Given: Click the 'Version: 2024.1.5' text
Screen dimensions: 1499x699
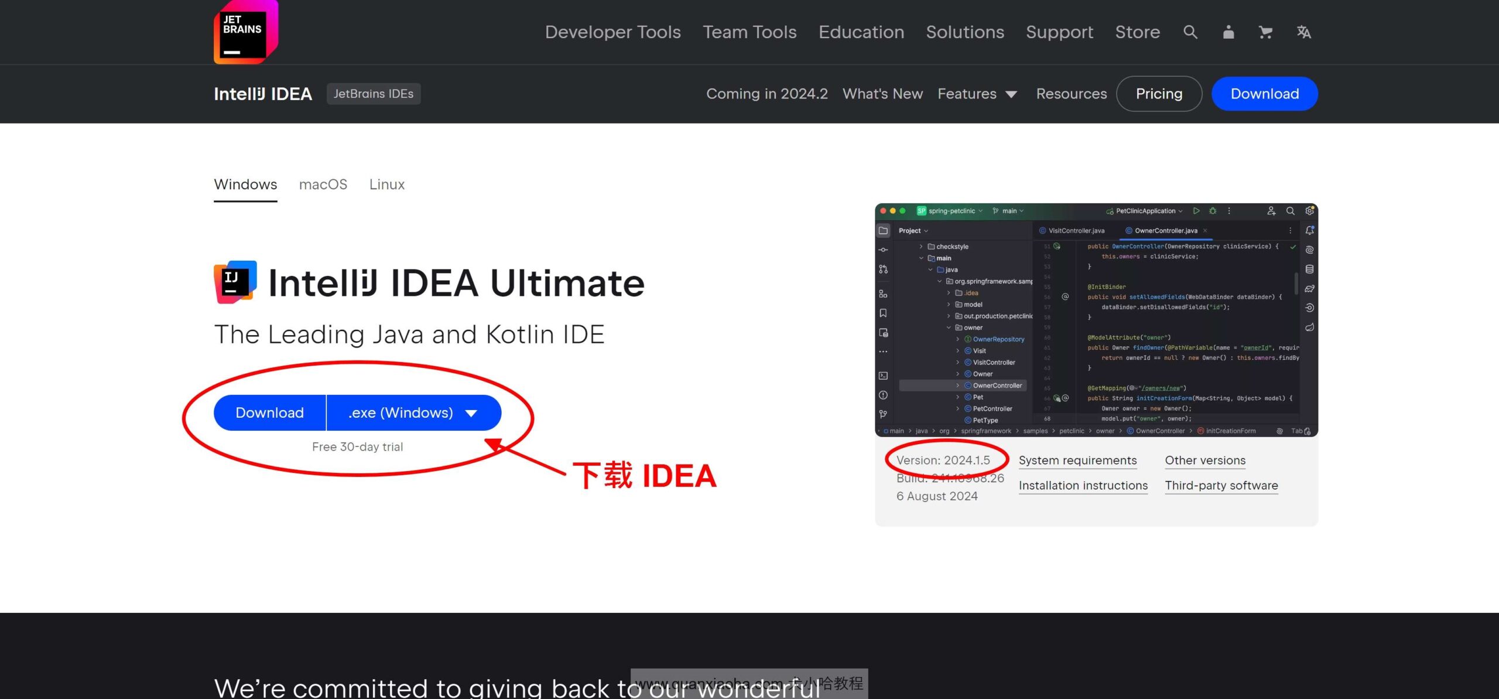Looking at the screenshot, I should (x=943, y=461).
